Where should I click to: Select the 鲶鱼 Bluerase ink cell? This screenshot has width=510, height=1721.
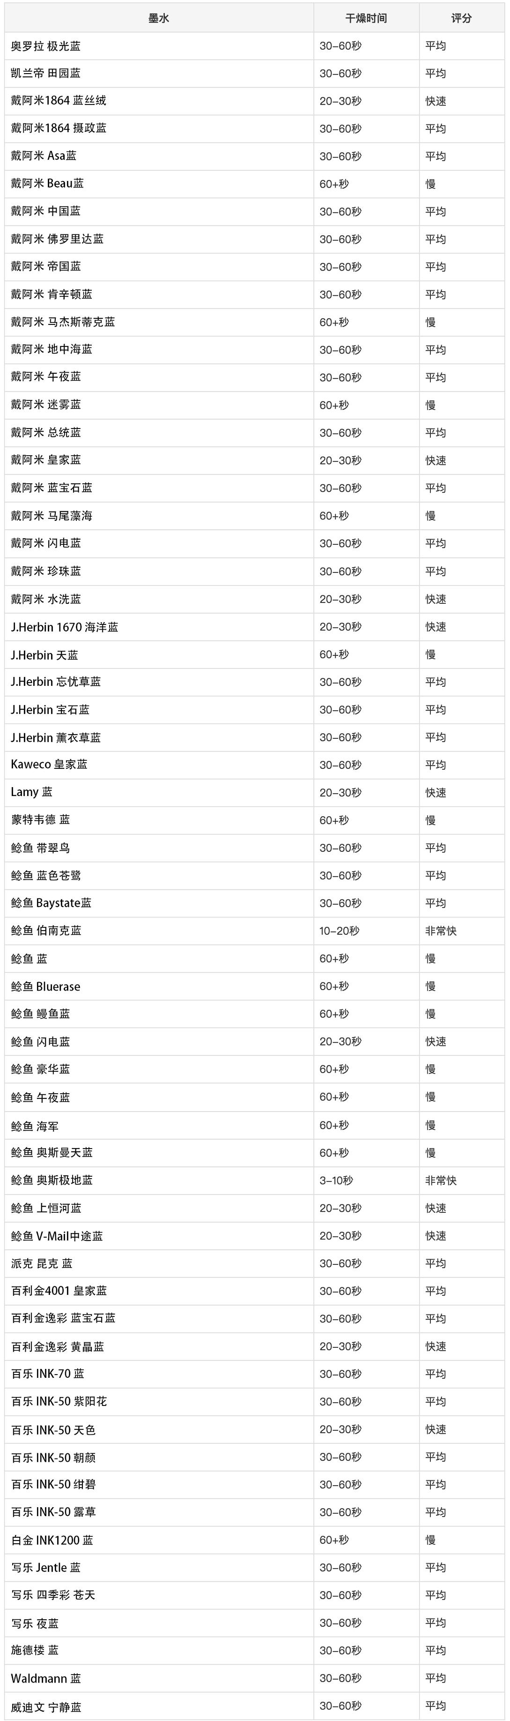tap(45, 986)
